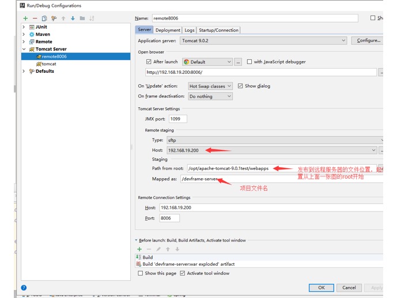Sort configurations alphabetically
The image size is (397, 298).
point(92,18)
